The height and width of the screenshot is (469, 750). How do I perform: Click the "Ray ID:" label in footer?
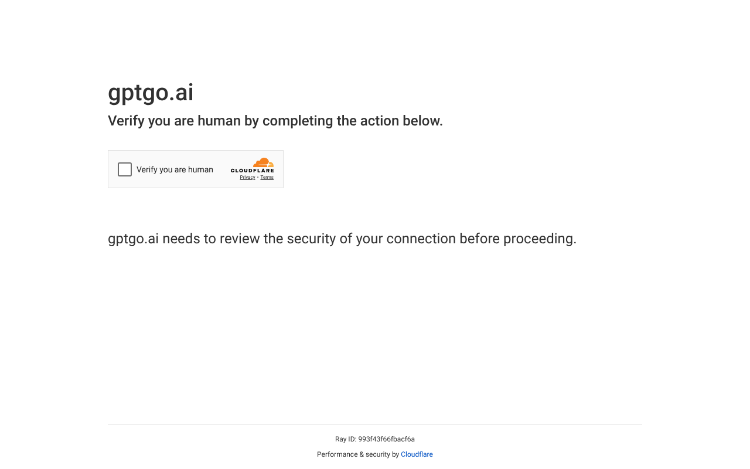345,439
